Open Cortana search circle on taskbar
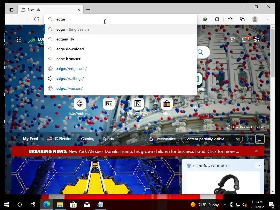 tap(20, 205)
